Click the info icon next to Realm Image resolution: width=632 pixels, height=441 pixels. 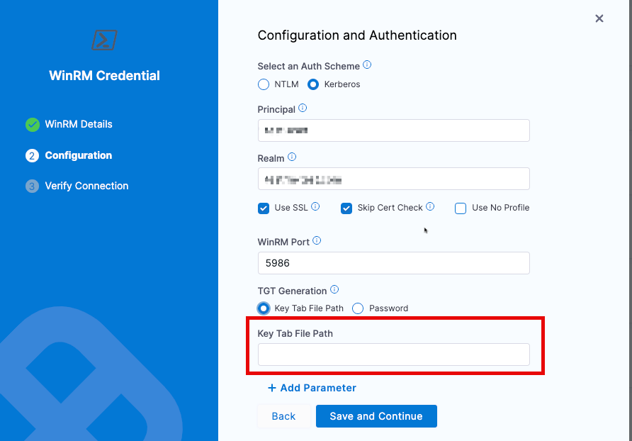click(292, 157)
